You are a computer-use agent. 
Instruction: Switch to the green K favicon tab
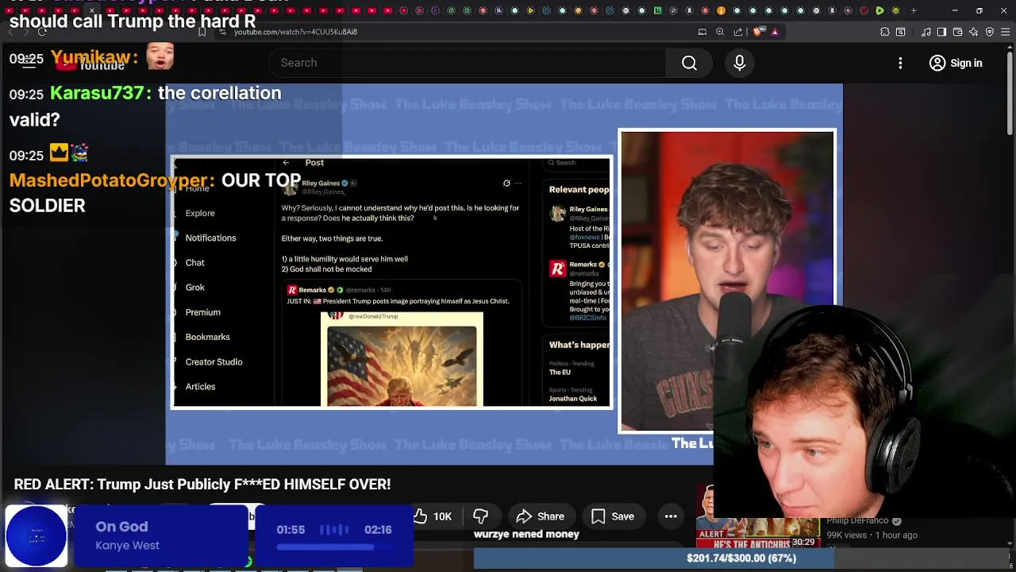point(657,10)
